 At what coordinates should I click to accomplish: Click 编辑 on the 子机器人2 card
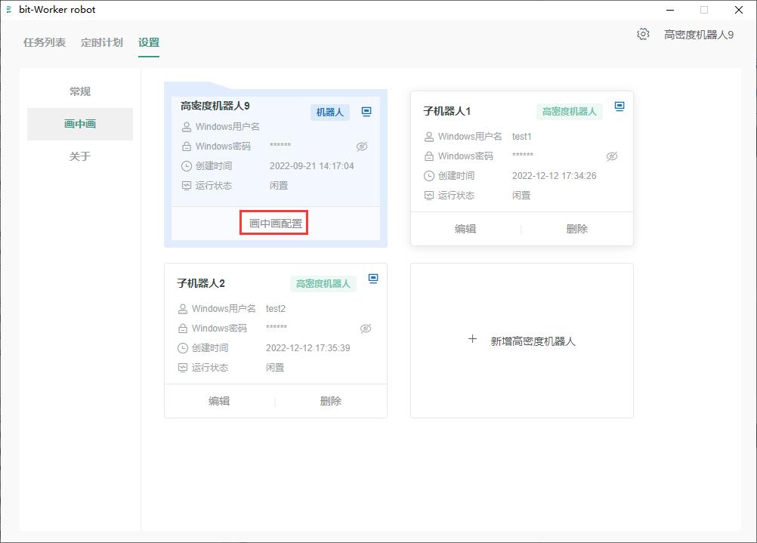(x=219, y=401)
